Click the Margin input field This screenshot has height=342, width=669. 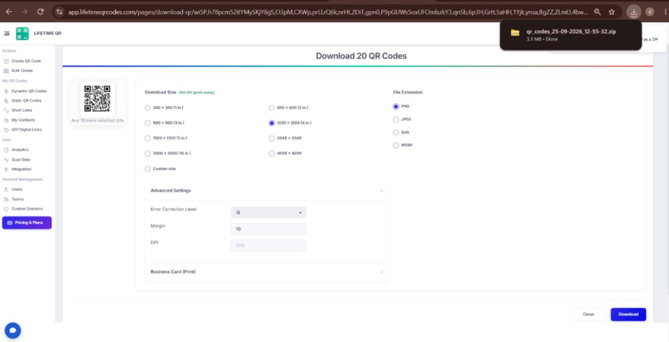pos(269,230)
